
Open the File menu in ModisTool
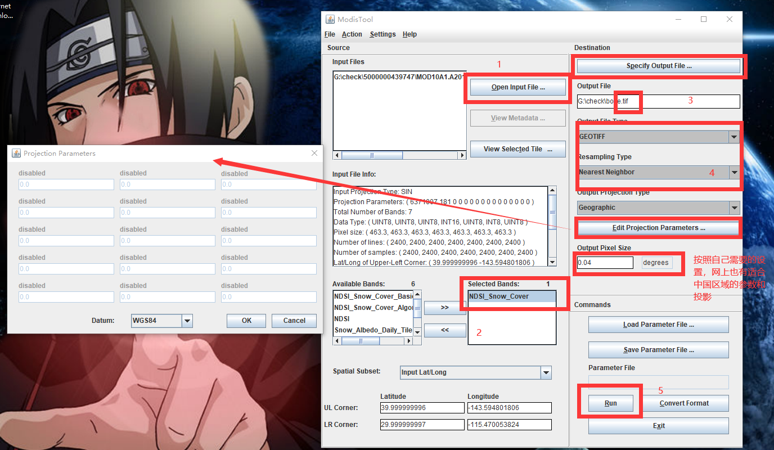(x=330, y=34)
